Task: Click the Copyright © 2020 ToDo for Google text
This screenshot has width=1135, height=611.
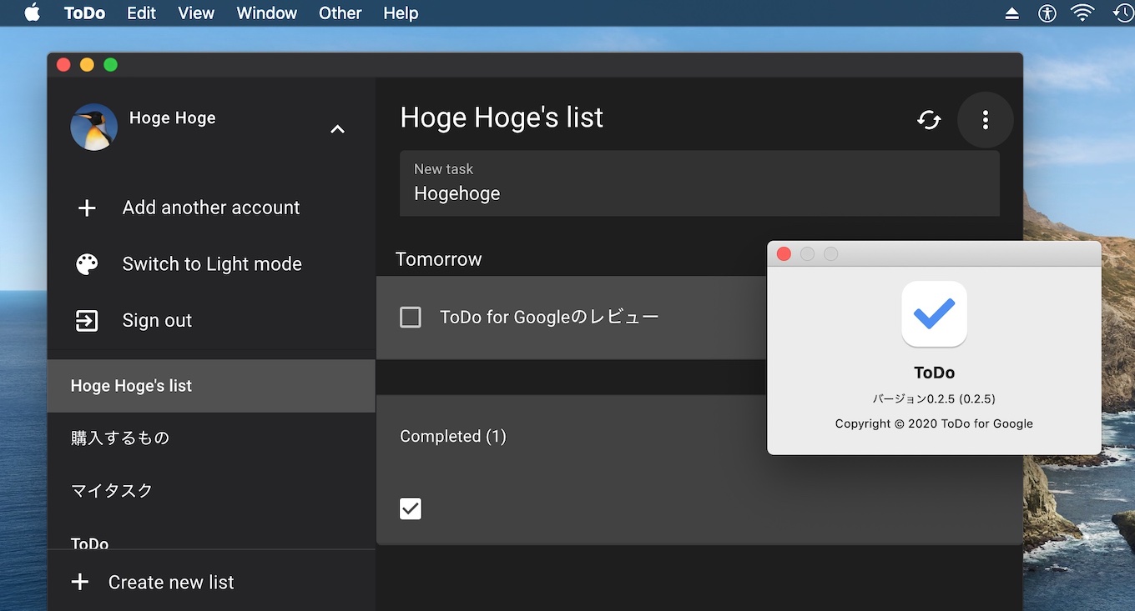Action: [x=934, y=423]
